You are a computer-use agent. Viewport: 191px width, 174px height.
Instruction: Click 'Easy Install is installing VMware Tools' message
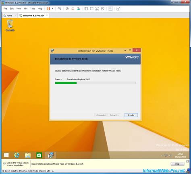(x=58, y=164)
